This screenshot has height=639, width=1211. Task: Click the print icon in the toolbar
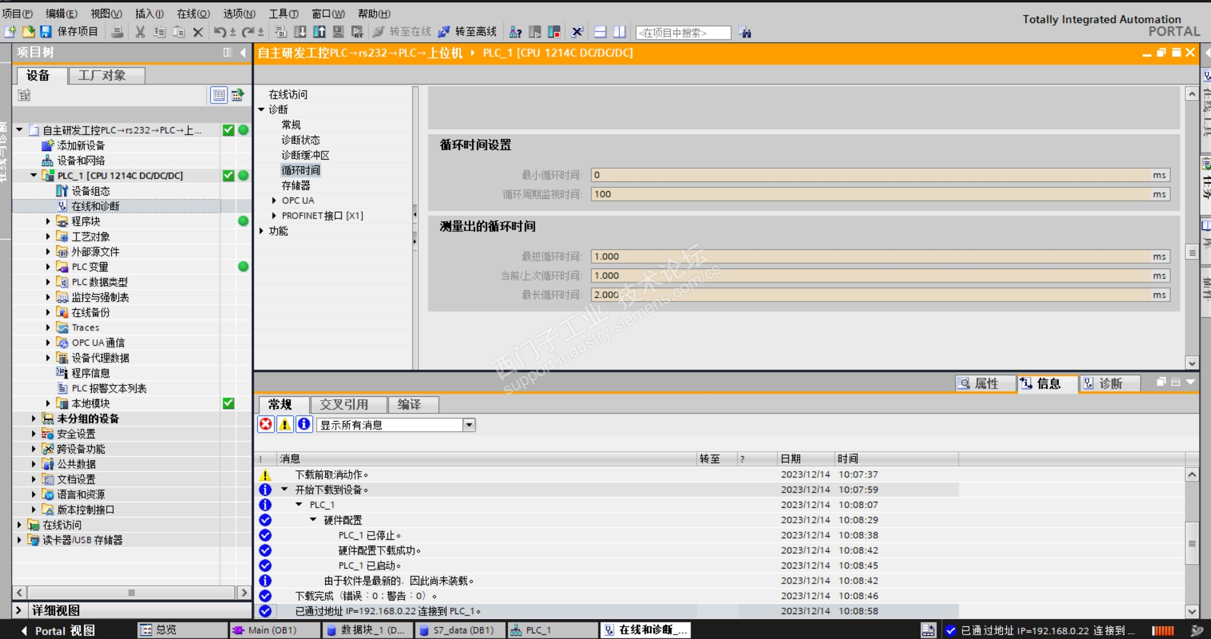(x=117, y=32)
